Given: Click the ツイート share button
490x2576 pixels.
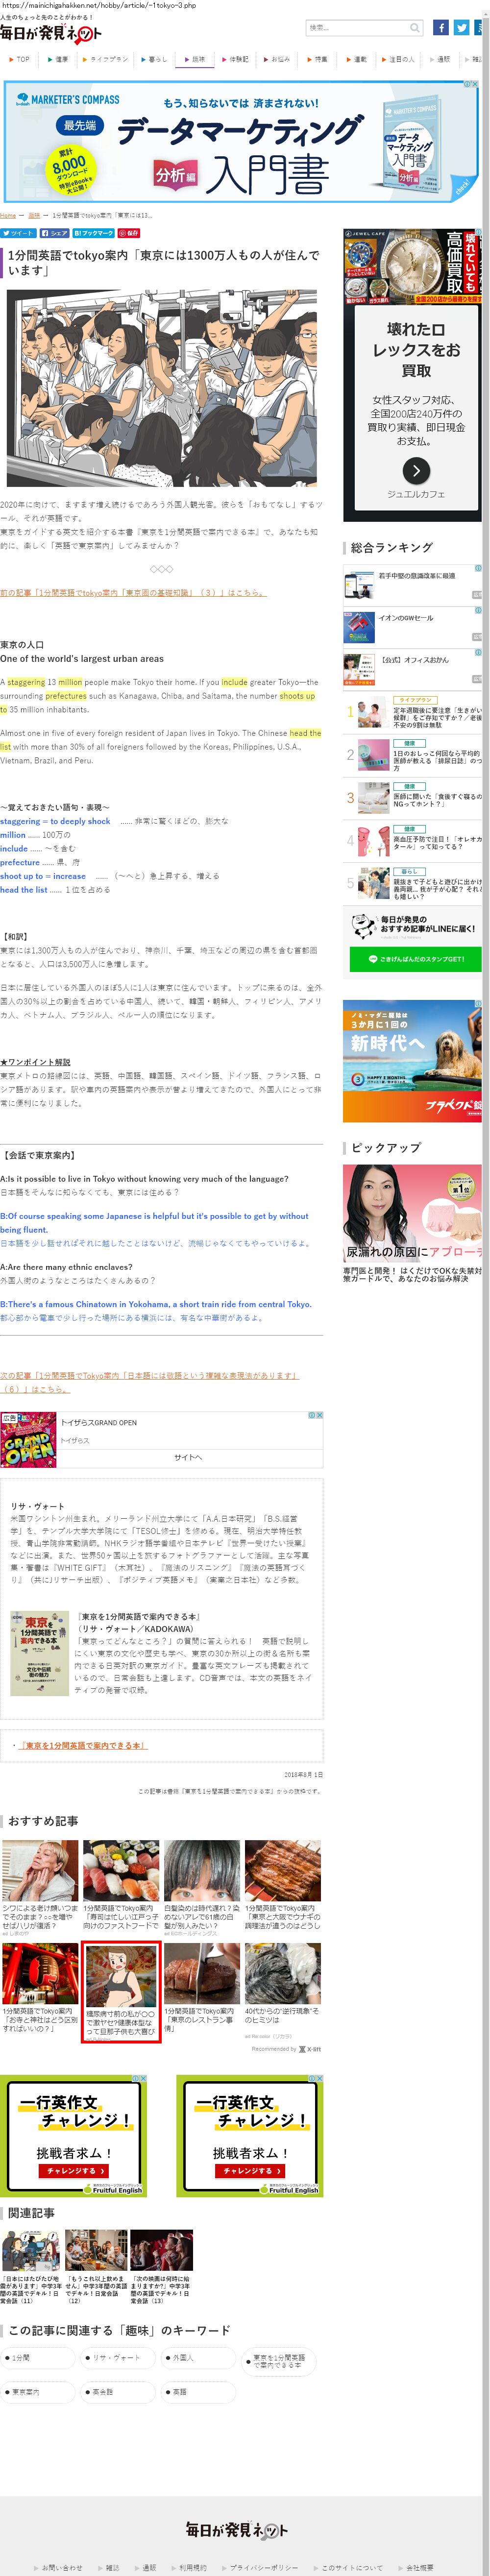Looking at the screenshot, I should pyautogui.click(x=18, y=232).
